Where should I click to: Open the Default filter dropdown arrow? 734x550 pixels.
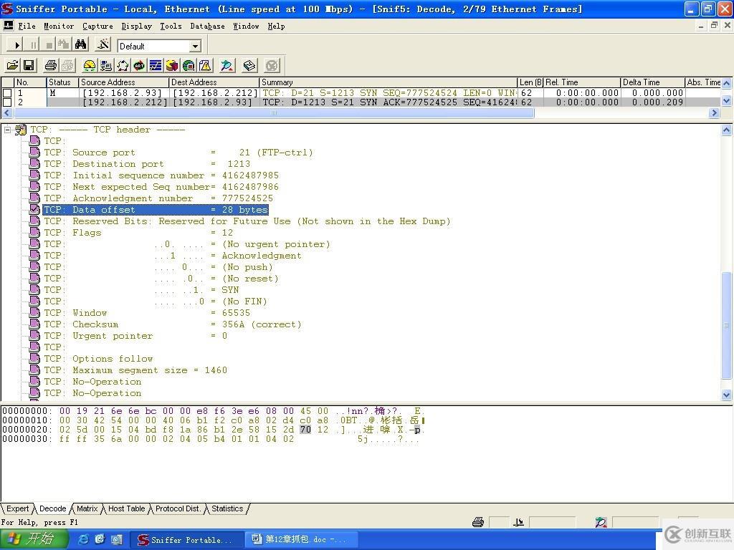196,46
